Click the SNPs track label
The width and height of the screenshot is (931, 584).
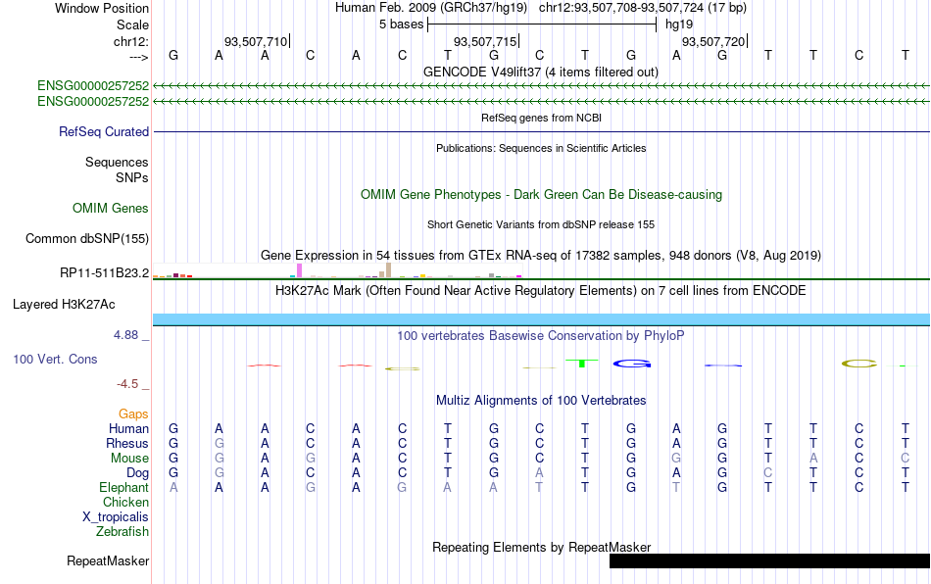[x=132, y=177]
